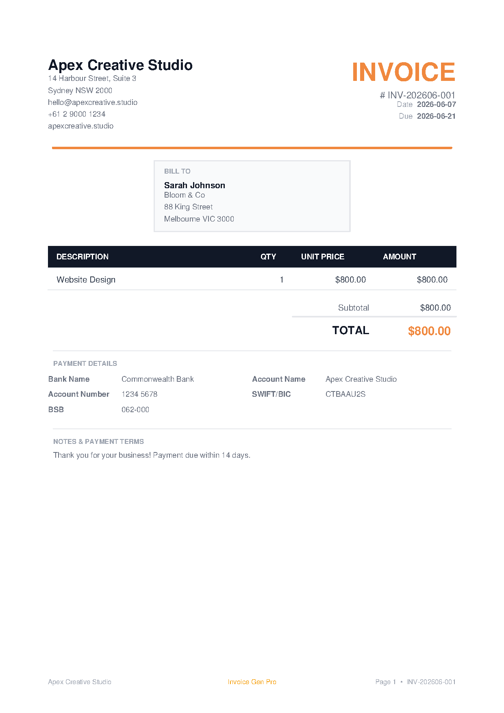The height and width of the screenshot is (713, 504).
Task: Click the UNIT PRICE column header
Action: coord(323,257)
